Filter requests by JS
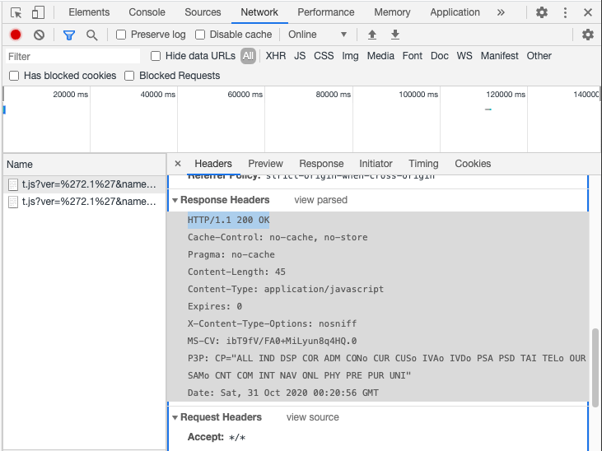The image size is (602, 451). 300,56
